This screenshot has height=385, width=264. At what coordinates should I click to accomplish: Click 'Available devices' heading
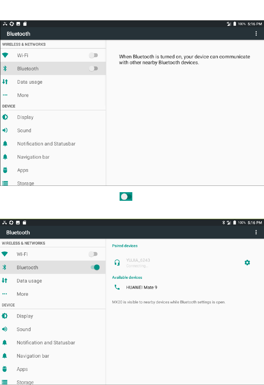click(x=127, y=277)
